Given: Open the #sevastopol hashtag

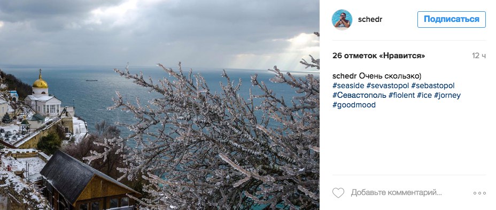Looking at the screenshot, I should point(388,85).
